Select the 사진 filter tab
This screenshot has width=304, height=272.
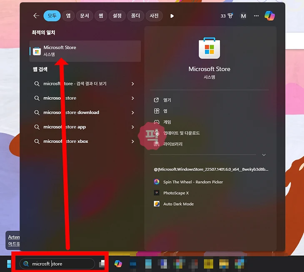tap(154, 16)
